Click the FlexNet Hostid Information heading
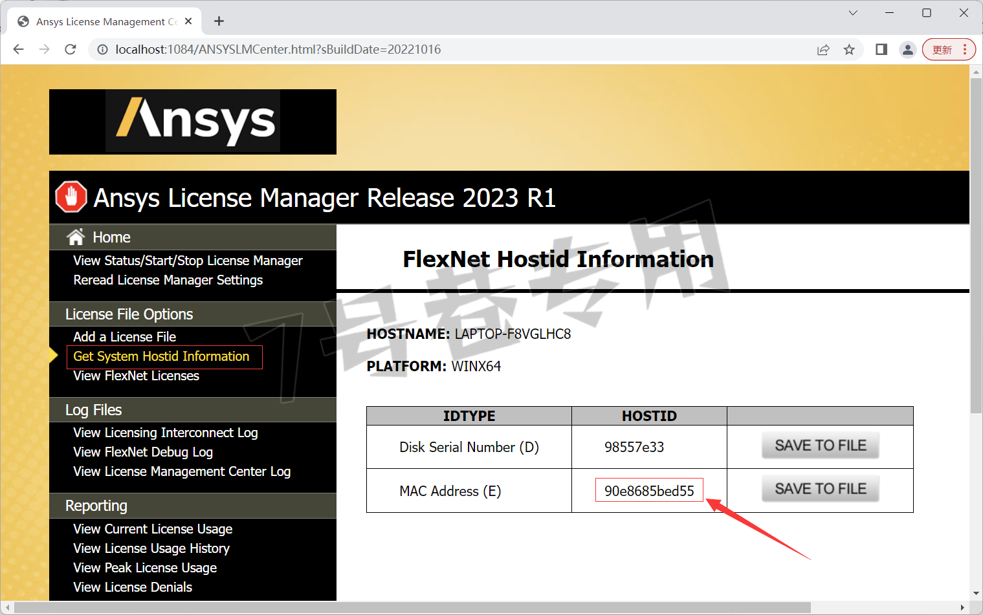983x615 pixels. 558,259
